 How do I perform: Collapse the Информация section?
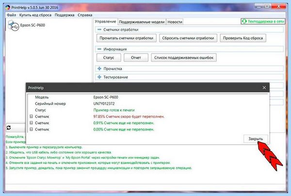click(99, 49)
